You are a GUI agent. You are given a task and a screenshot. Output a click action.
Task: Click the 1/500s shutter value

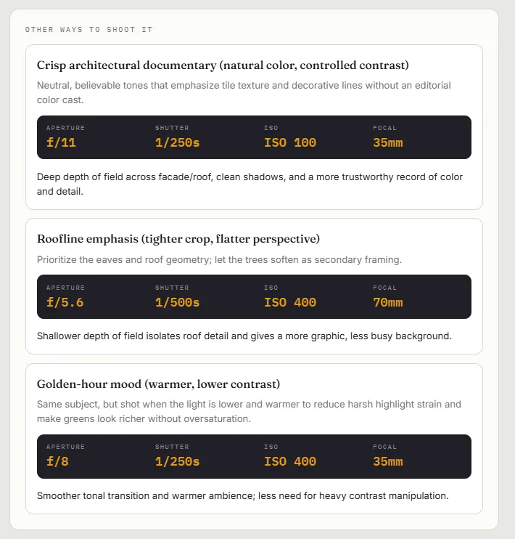coord(177,302)
